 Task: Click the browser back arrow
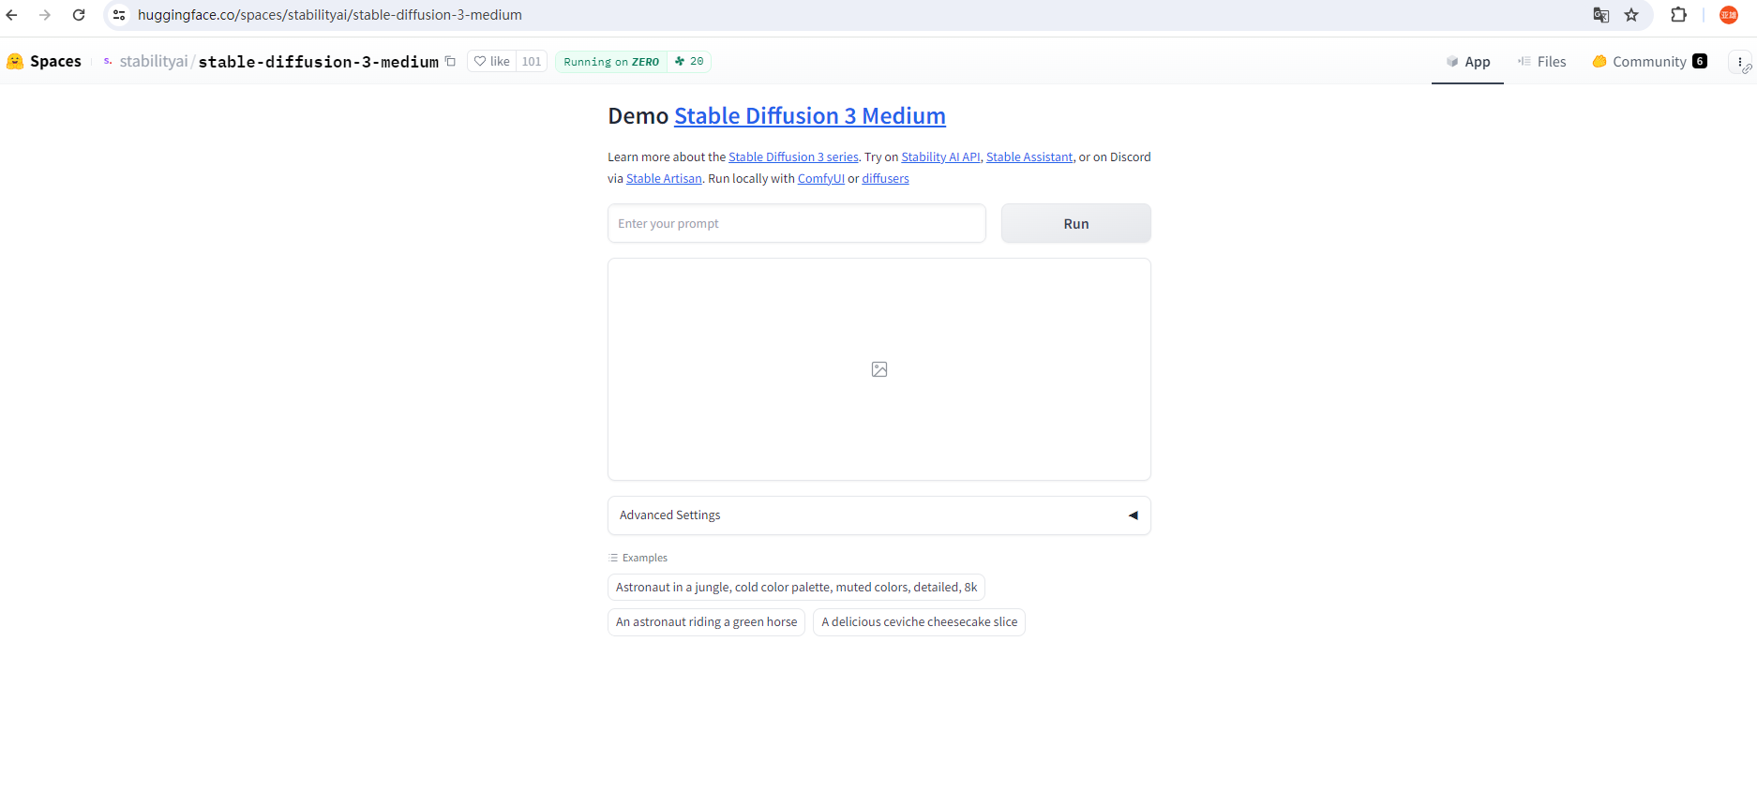point(12,15)
